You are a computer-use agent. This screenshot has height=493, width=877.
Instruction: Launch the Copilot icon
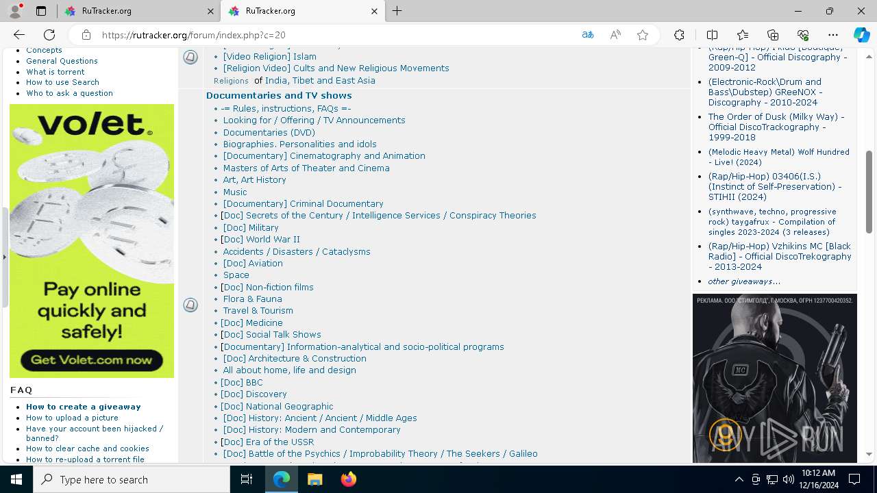click(861, 35)
